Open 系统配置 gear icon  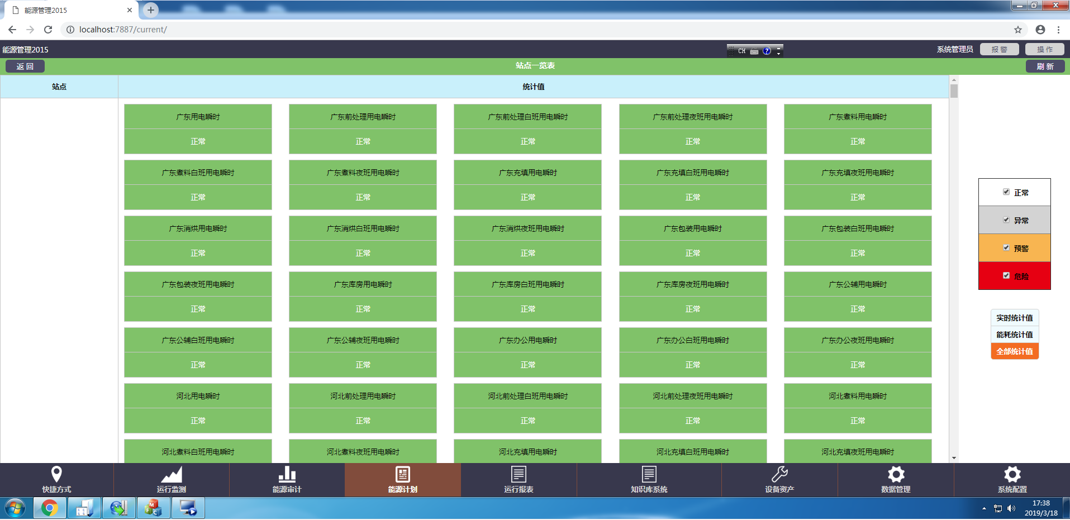tap(1012, 474)
